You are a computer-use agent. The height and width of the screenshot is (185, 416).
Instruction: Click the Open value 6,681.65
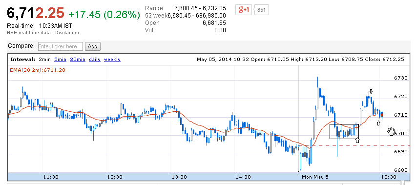click(214, 23)
